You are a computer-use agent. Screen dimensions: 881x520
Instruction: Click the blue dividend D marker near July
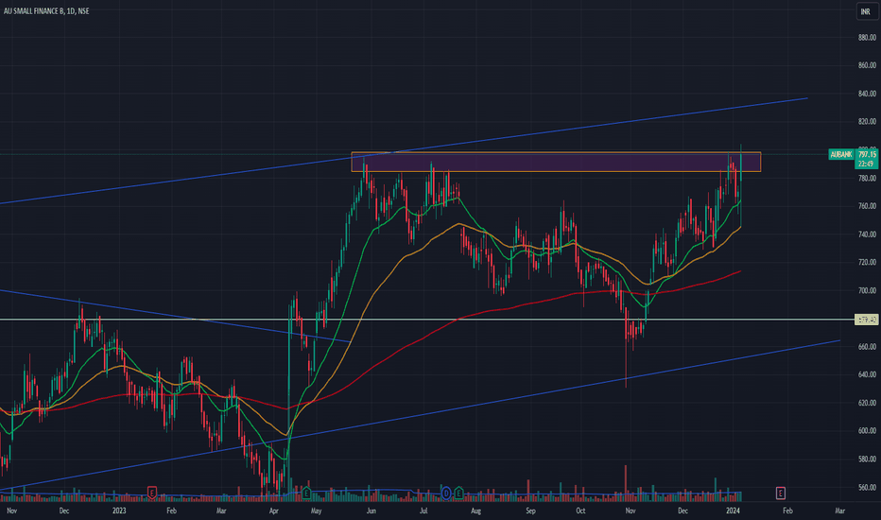click(446, 493)
